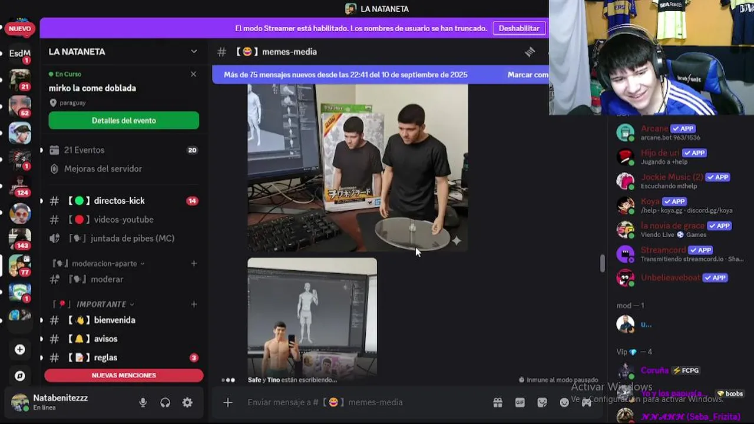
Task: Open the Discover servers compass icon
Action: (20, 376)
